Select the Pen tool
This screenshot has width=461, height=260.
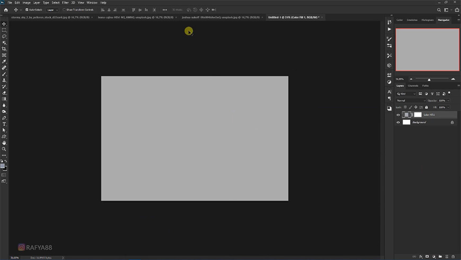(4, 118)
